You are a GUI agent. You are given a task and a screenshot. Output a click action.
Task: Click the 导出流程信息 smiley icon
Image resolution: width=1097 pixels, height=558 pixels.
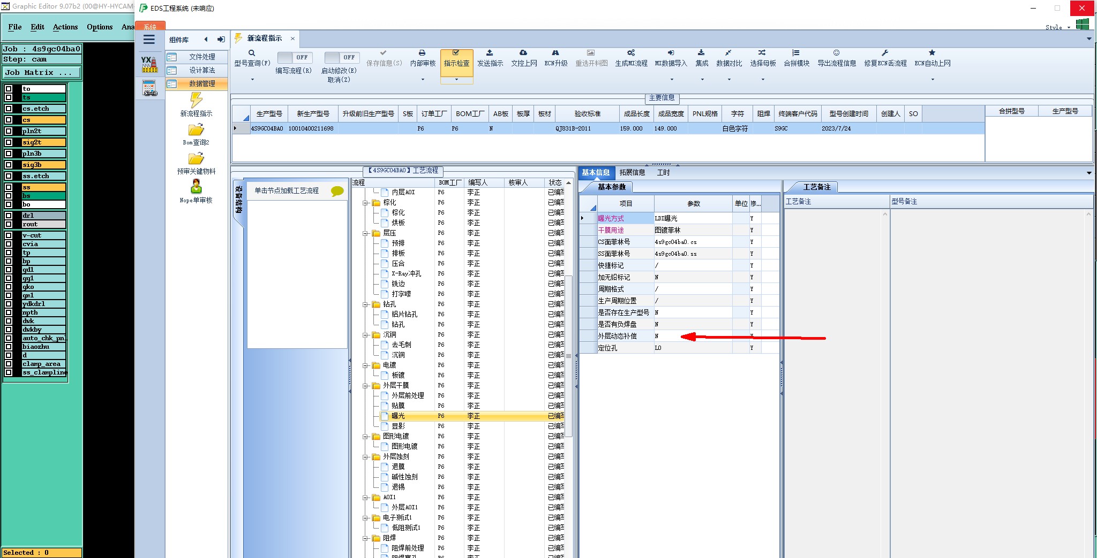point(836,53)
